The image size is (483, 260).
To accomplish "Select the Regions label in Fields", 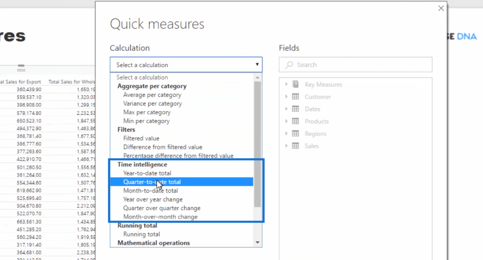I will click(315, 134).
